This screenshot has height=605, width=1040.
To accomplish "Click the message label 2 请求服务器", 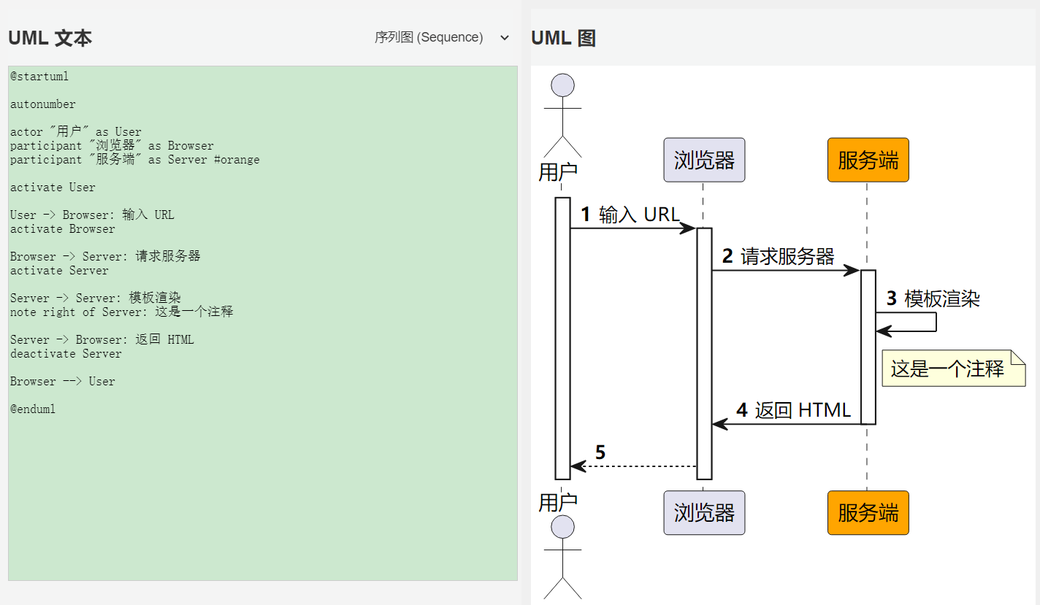I will coord(778,257).
